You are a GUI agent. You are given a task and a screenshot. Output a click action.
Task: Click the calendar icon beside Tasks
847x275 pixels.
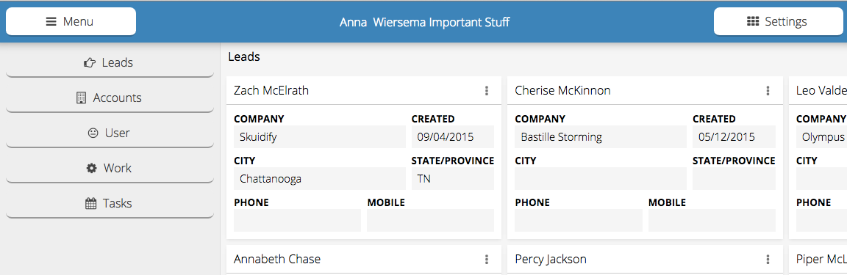click(90, 204)
